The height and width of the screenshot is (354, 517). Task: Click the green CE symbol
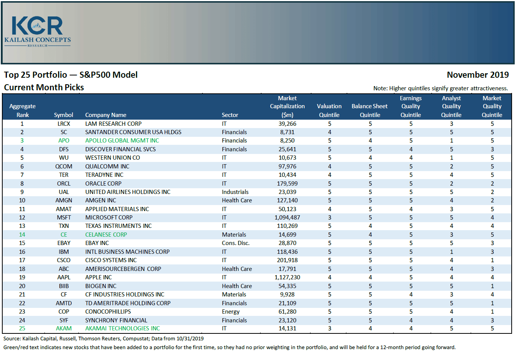tap(64, 235)
